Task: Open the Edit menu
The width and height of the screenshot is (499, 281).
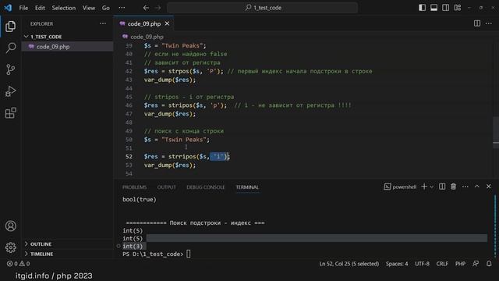Action: [40, 8]
